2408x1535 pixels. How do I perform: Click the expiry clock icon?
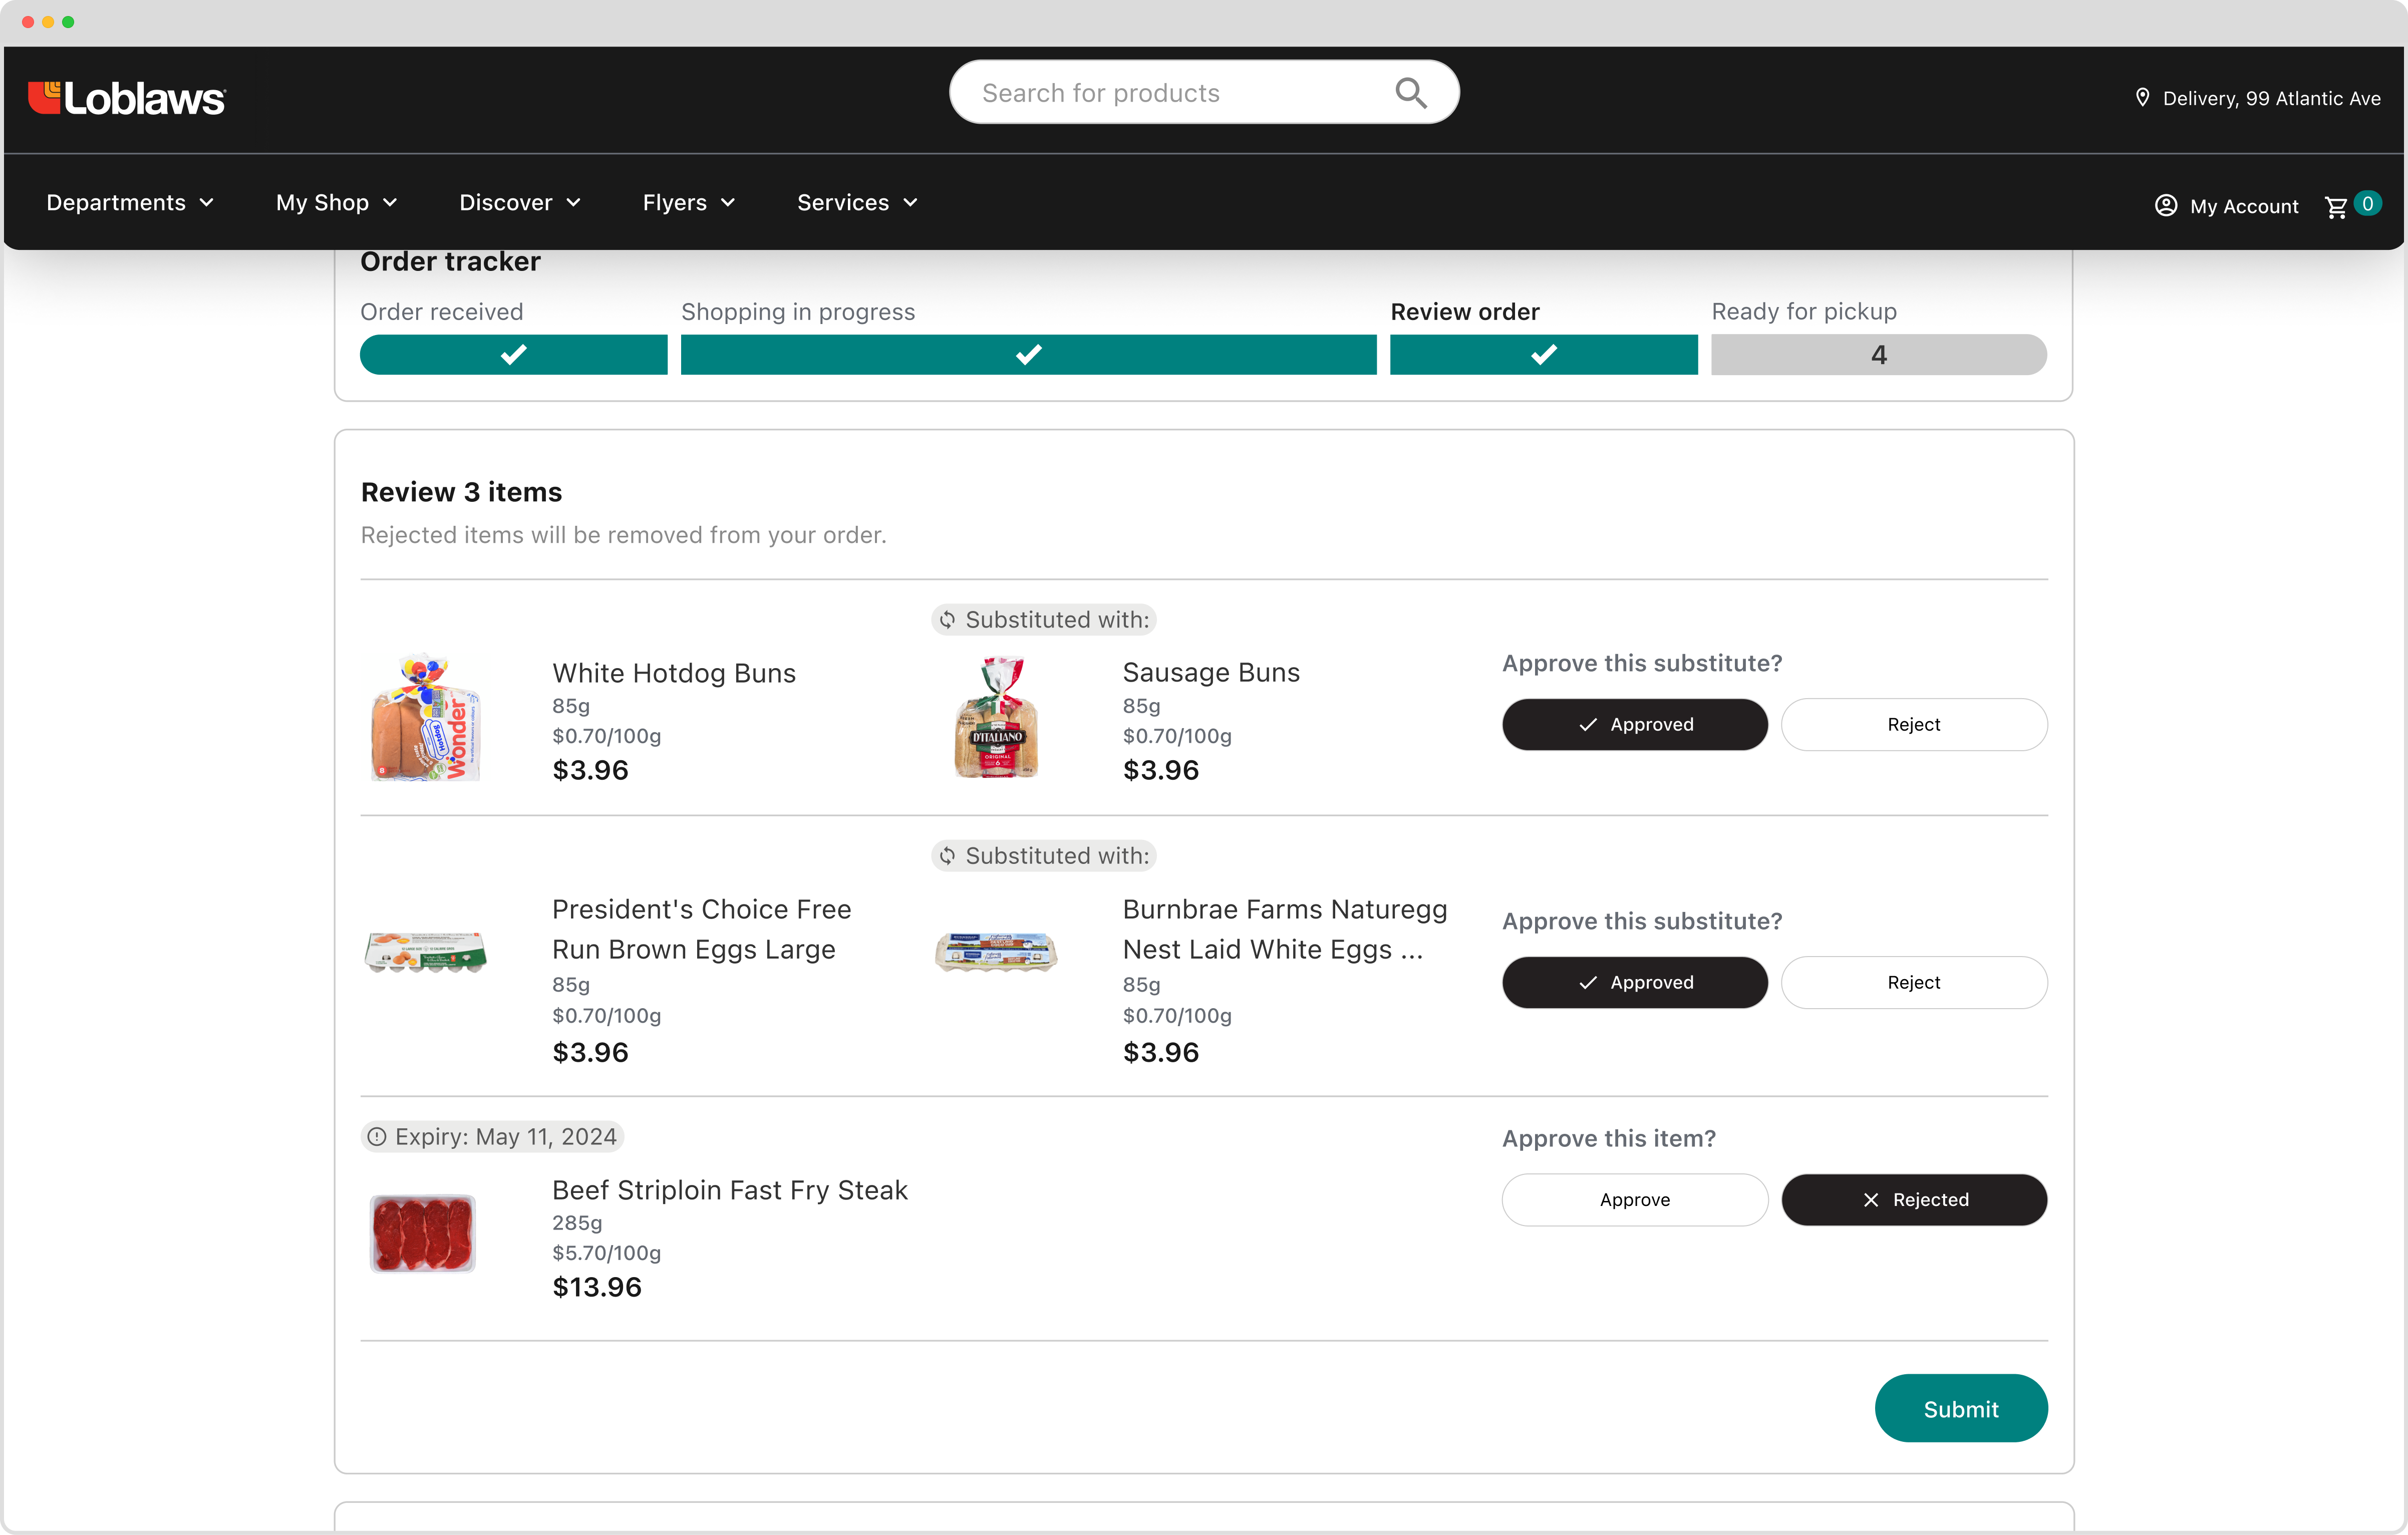pyautogui.click(x=377, y=1136)
